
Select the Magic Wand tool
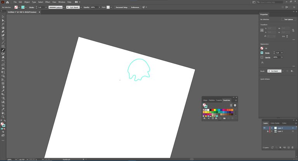click(x=3, y=24)
